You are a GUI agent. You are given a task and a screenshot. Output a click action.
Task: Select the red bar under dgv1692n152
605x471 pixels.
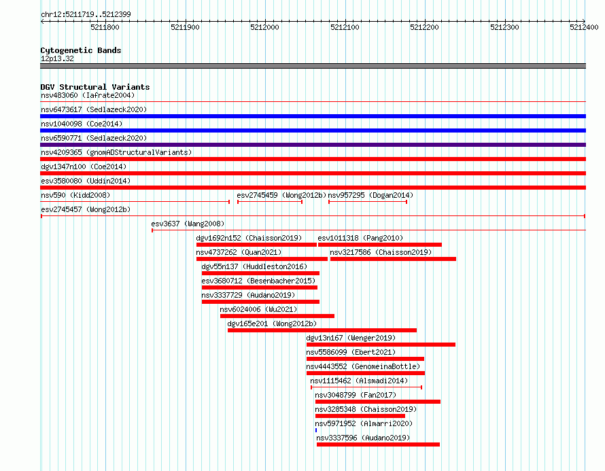pyautogui.click(x=256, y=245)
